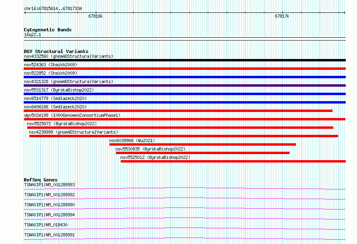This screenshot has width=357, height=244.
Task: Click the red nsv6039968 variant bar
Action: 203,144
